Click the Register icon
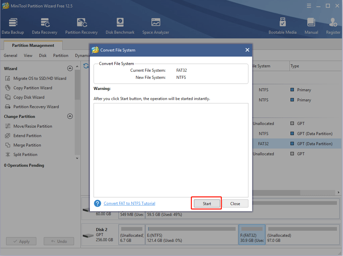Screen dimensions: 343x256 tap(333, 22)
